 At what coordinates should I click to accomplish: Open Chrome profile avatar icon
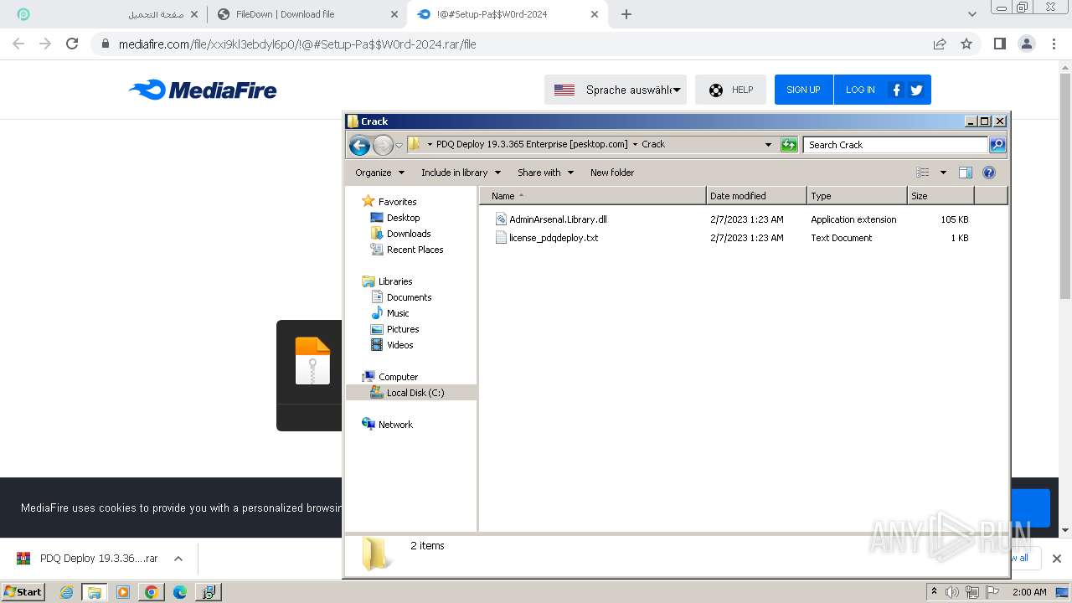(x=1026, y=44)
